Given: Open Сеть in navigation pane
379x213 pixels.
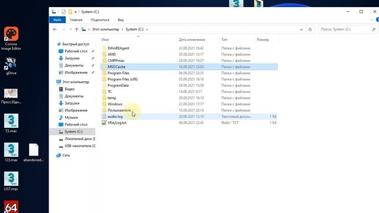Looking at the screenshot, I should 66,155.
